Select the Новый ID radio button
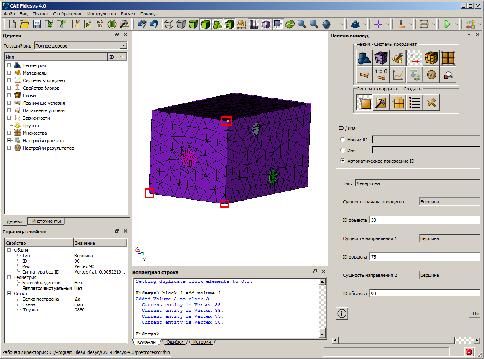This screenshot has width=484, height=359. click(343, 140)
